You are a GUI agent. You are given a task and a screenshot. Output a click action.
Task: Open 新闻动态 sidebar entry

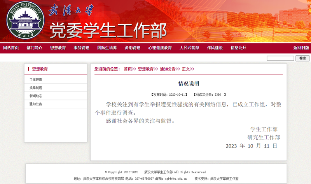pyautogui.click(x=36, y=96)
